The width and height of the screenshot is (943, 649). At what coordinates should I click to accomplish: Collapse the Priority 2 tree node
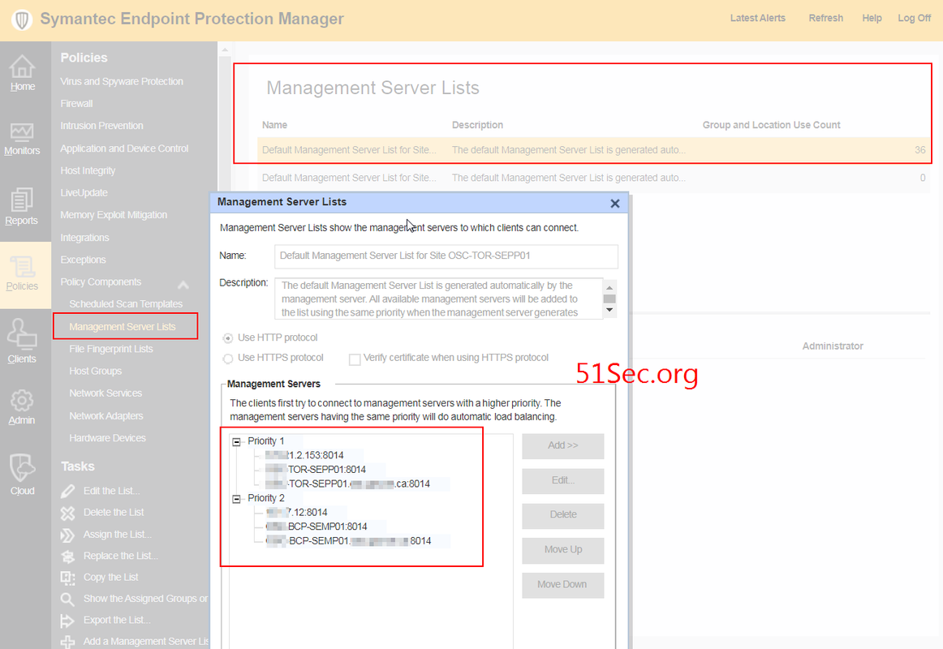236,499
